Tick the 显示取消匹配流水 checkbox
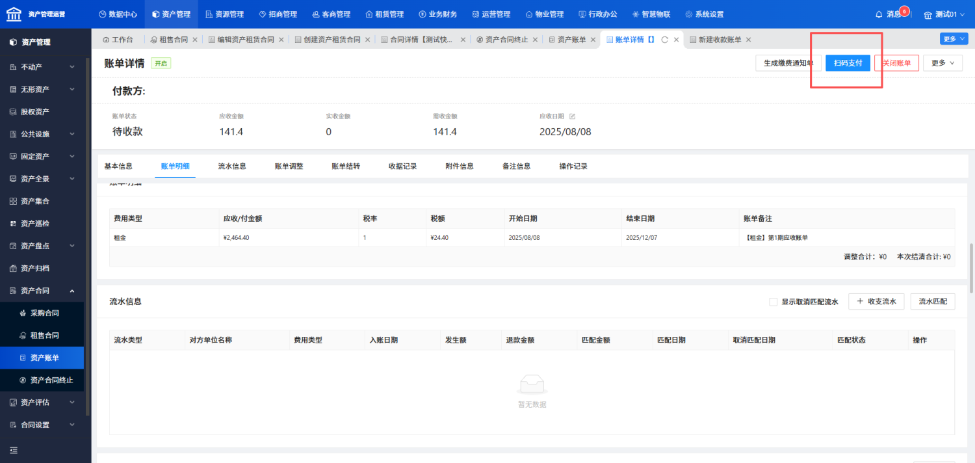Viewport: 975px width, 463px height. (x=773, y=302)
